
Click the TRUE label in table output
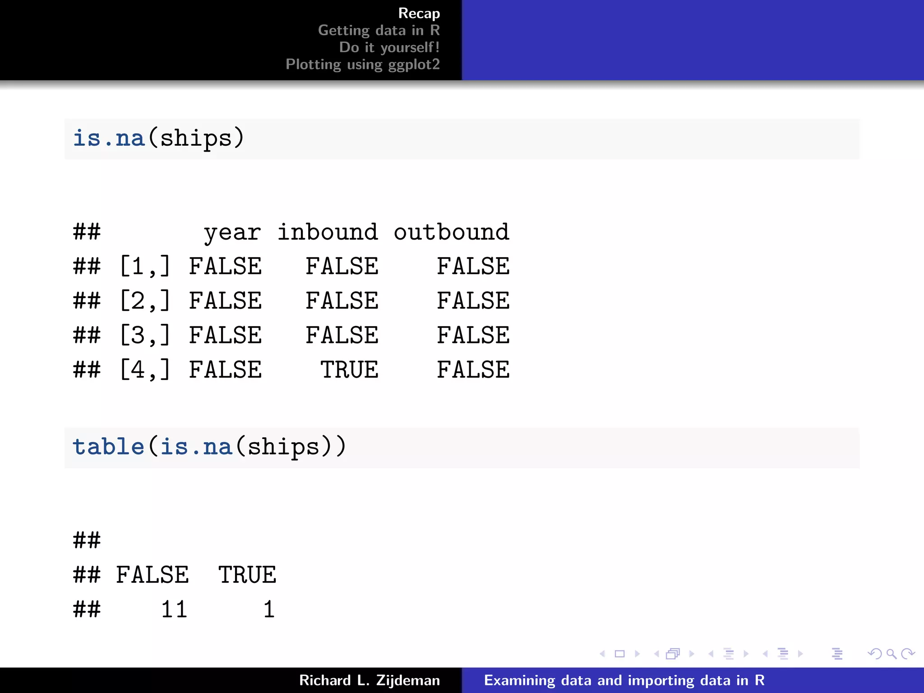247,575
